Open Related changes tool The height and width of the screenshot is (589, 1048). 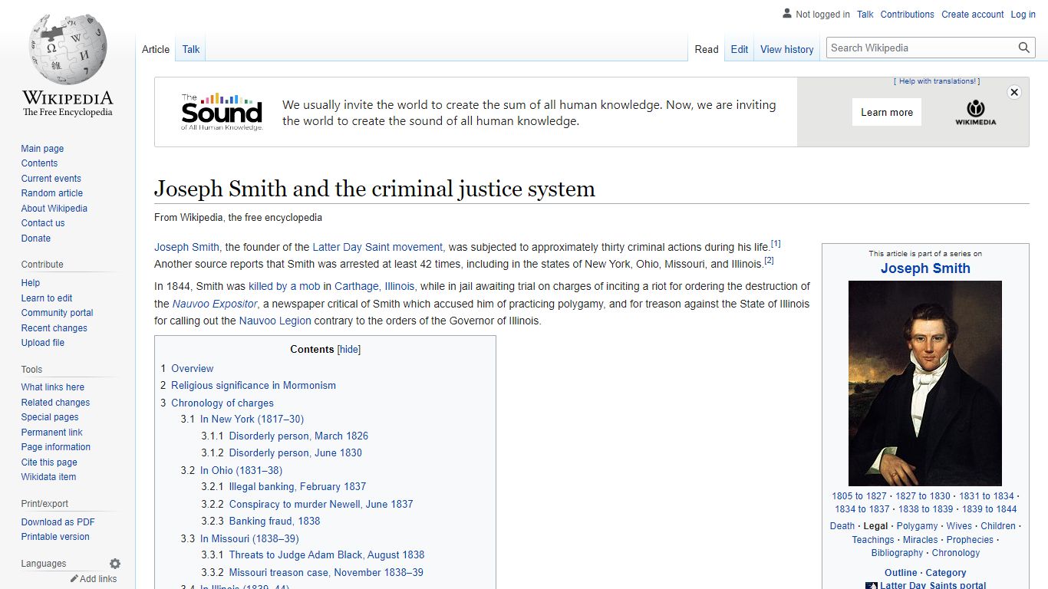point(55,403)
